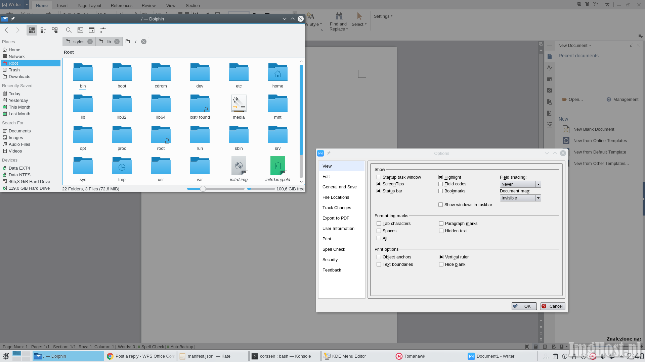Open Export to PDF options page
Viewport: 645px width, 362px height.
341,218
